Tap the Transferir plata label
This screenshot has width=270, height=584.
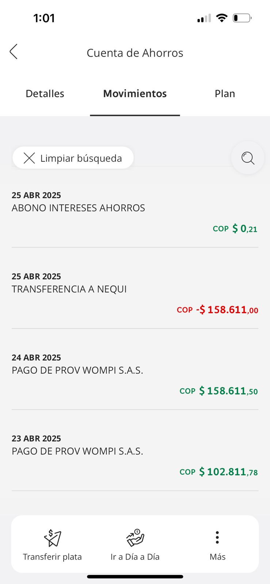52,557
